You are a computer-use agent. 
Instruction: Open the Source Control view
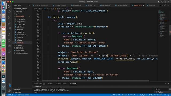9,17
